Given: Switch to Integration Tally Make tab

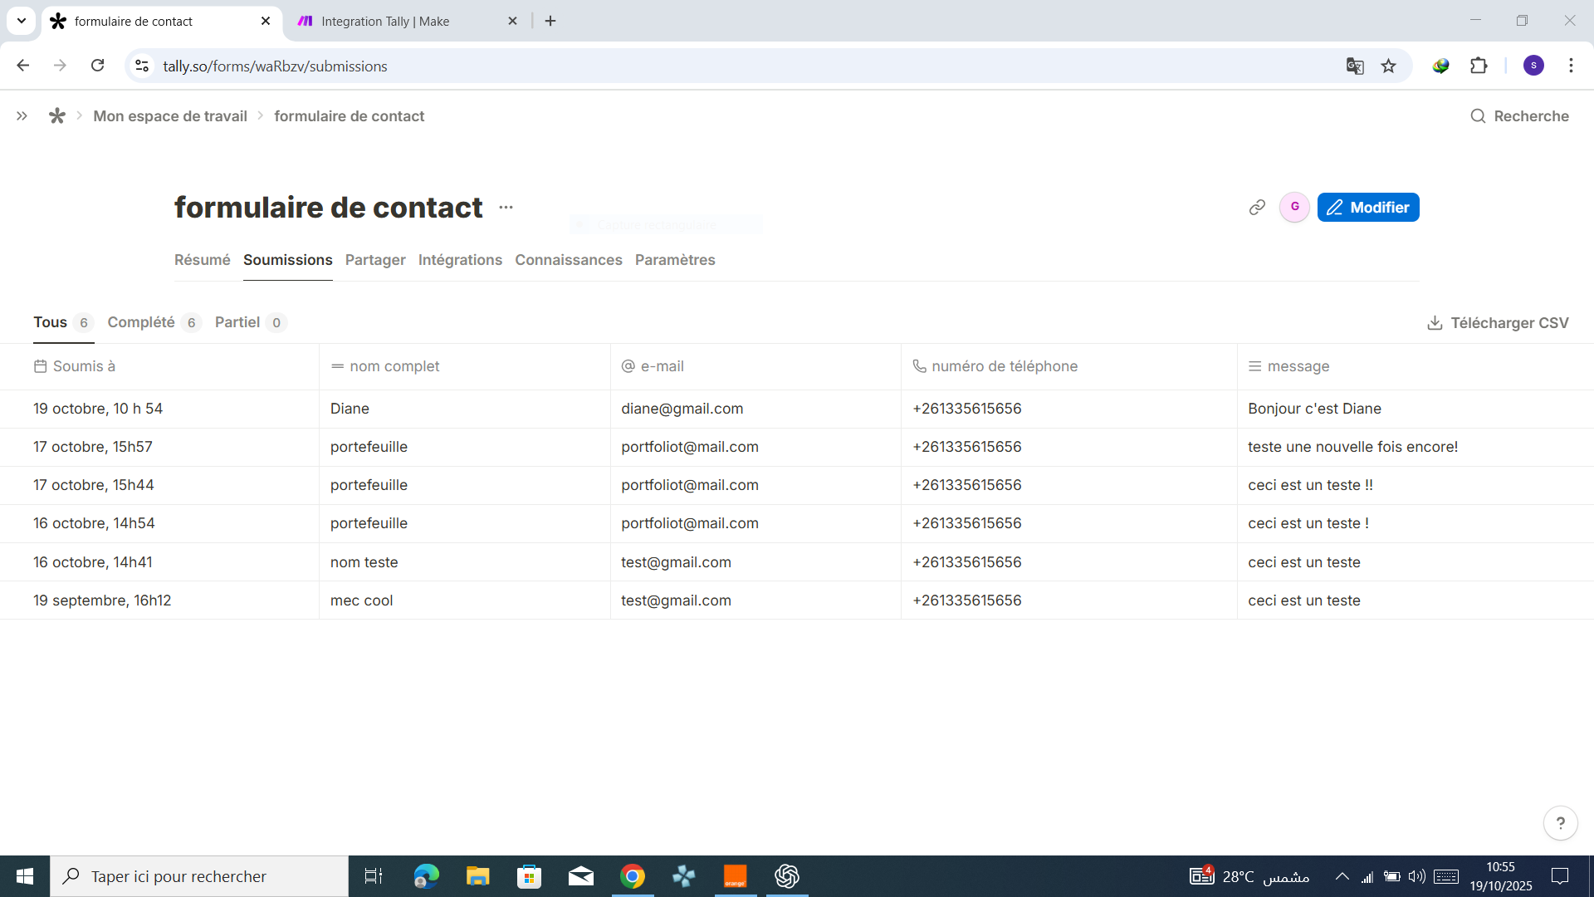Looking at the screenshot, I should click(385, 22).
